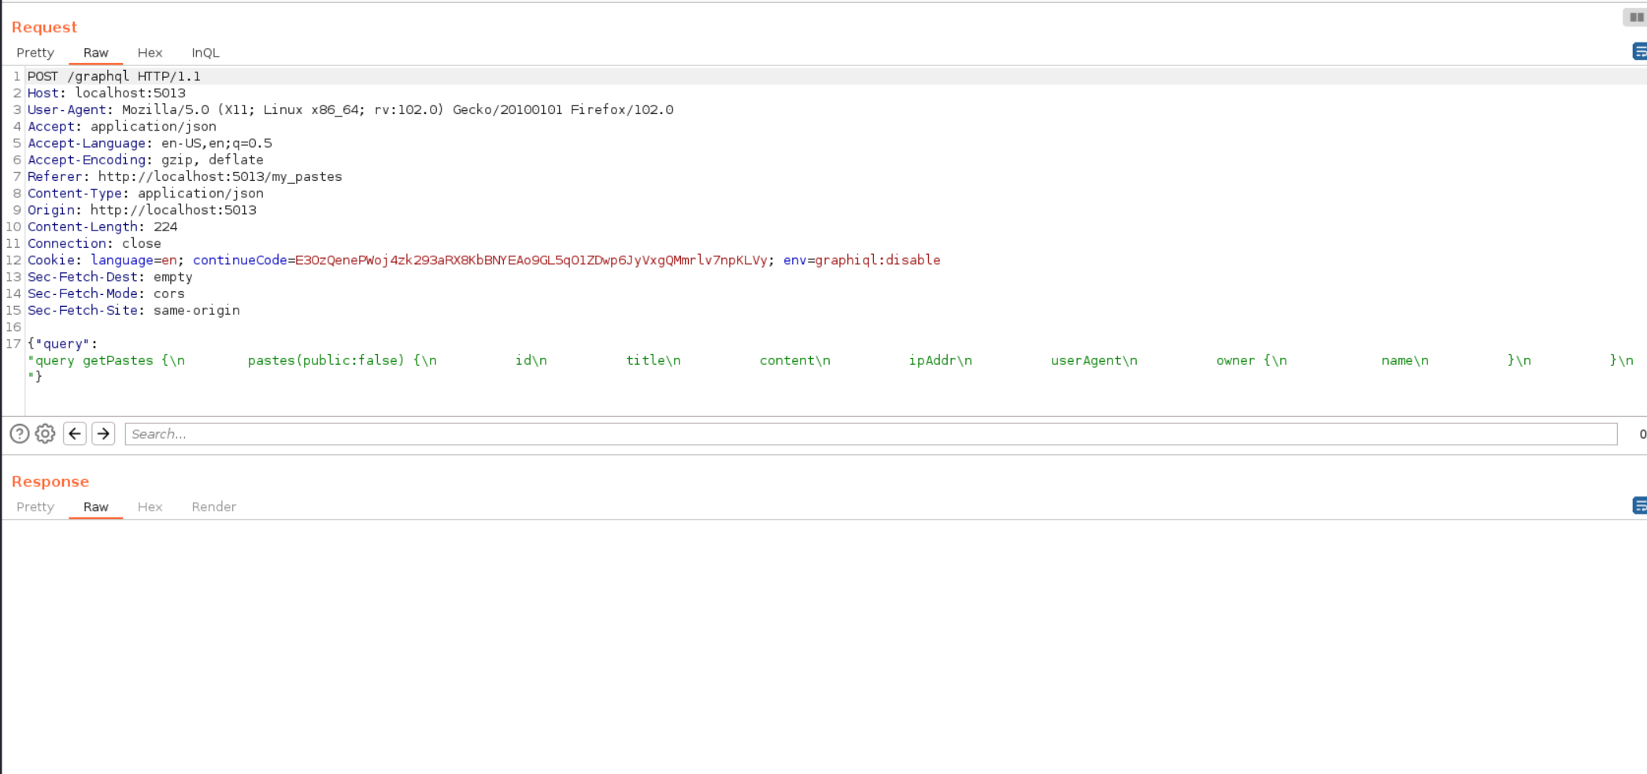Go to previous search match arrow
The height and width of the screenshot is (774, 1647).
pos(75,434)
